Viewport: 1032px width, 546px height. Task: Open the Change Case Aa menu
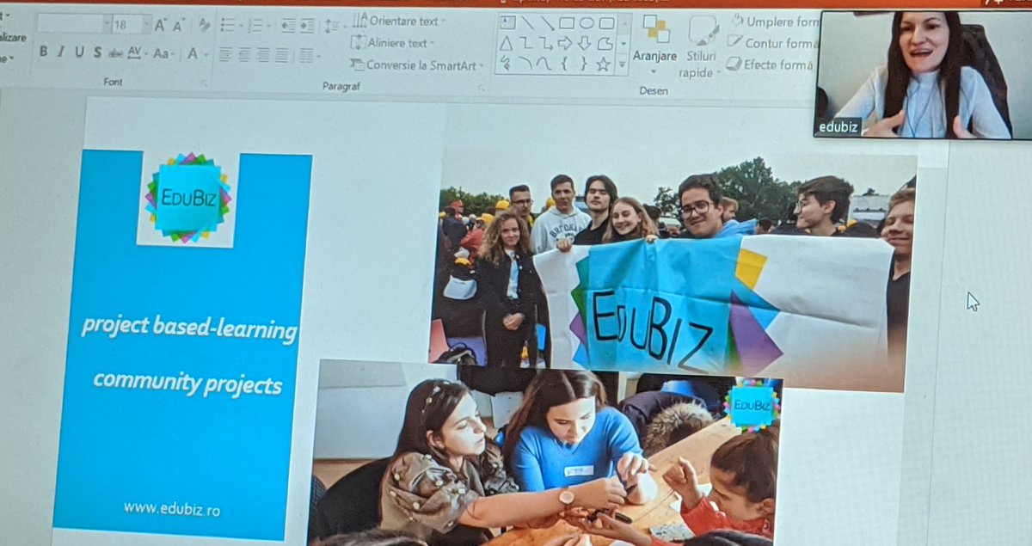tap(163, 53)
